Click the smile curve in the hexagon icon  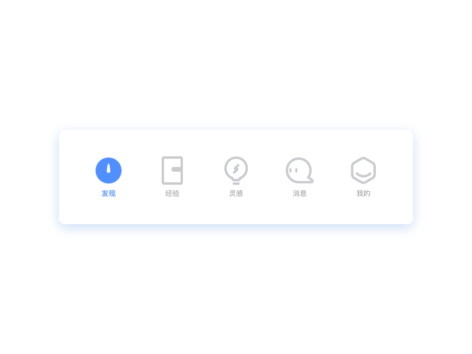coord(363,175)
